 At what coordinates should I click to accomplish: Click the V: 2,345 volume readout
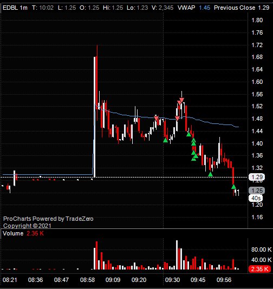[162, 8]
